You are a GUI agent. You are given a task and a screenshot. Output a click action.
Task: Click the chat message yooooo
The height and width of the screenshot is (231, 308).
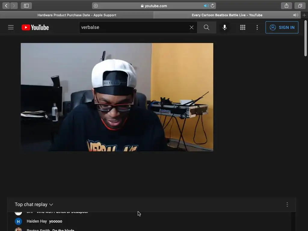(56, 221)
